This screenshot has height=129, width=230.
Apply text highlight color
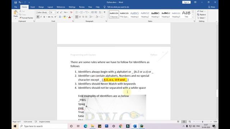[65, 17]
